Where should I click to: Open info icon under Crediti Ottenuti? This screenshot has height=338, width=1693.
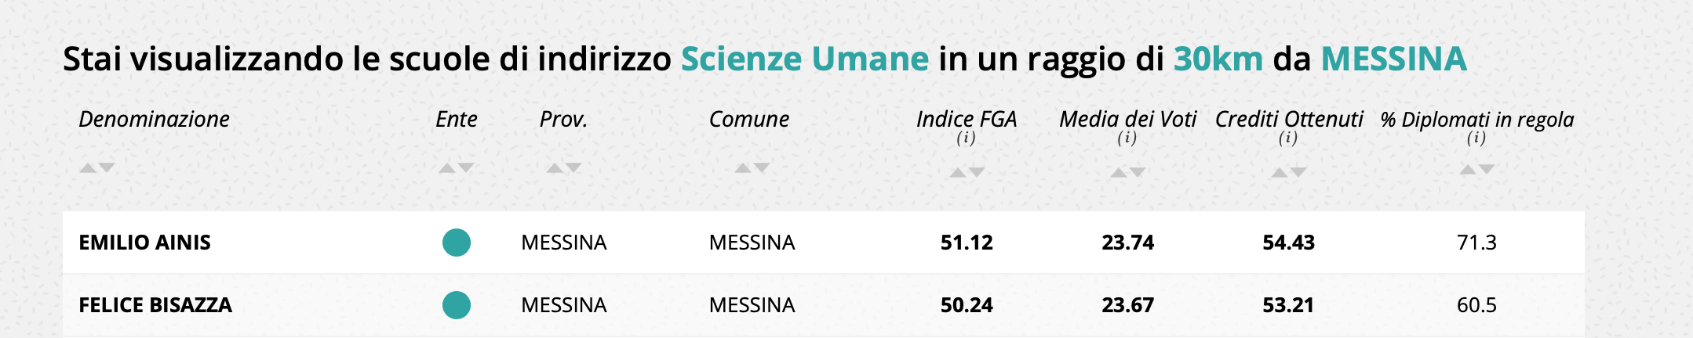click(x=1288, y=138)
